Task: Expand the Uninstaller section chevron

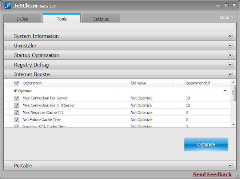Action: [230, 46]
